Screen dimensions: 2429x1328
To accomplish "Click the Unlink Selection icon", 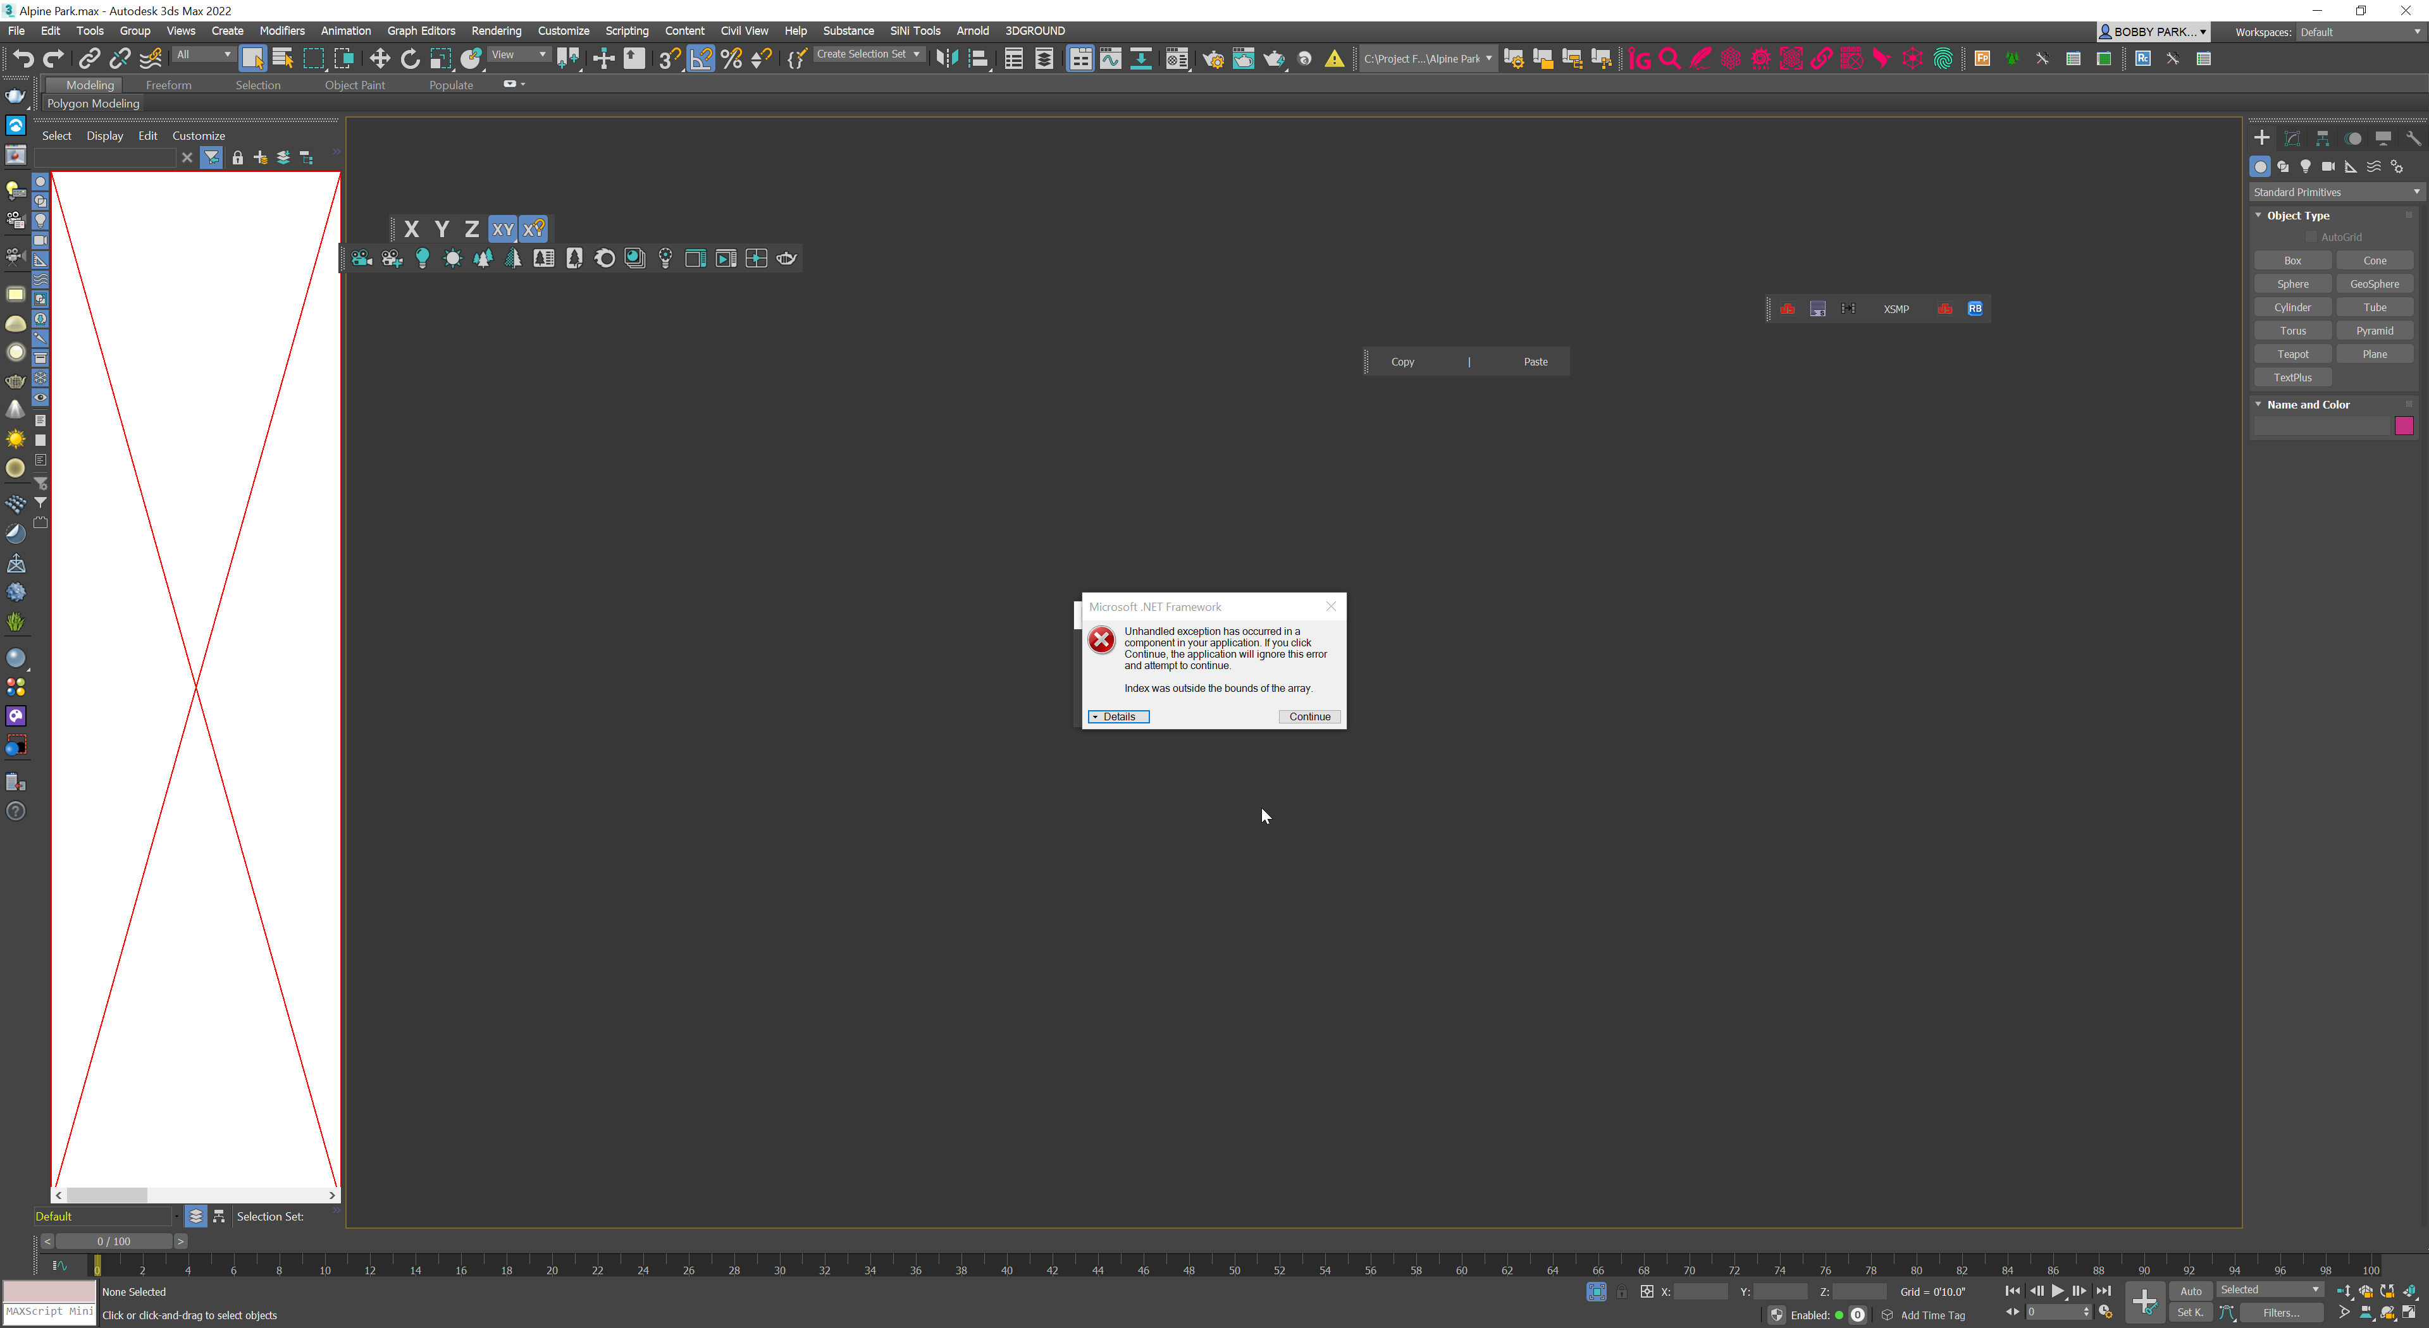I will click(x=120, y=58).
